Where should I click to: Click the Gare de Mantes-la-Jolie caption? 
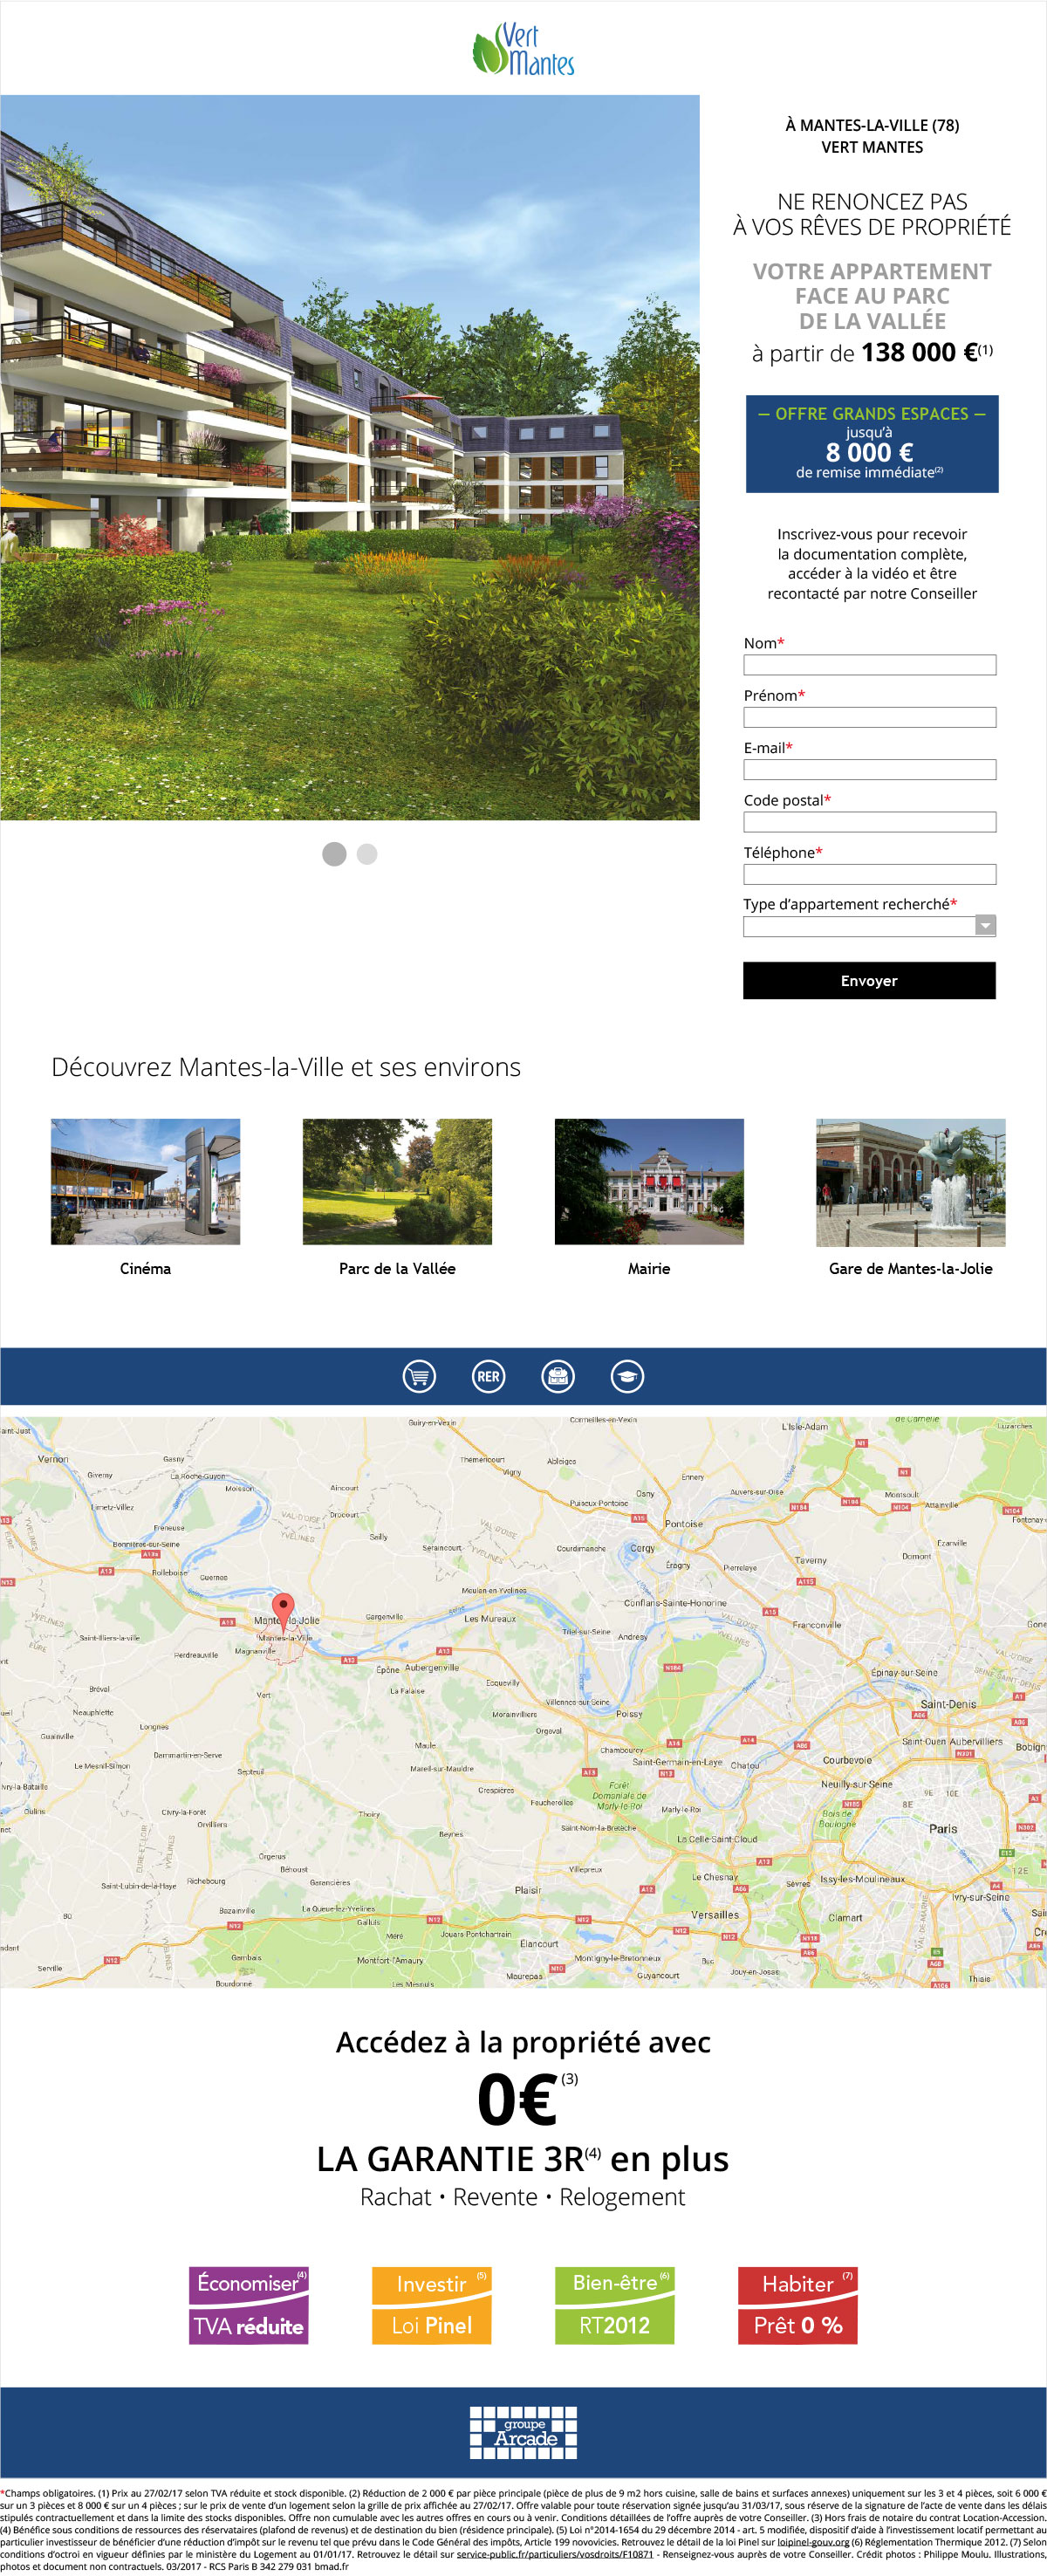pyautogui.click(x=910, y=1268)
